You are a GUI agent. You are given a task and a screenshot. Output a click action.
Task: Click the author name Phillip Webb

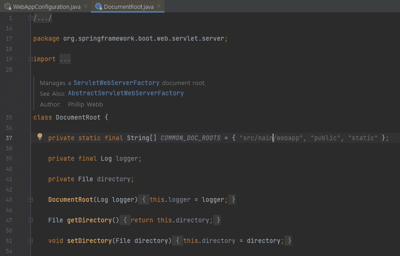tap(85, 104)
